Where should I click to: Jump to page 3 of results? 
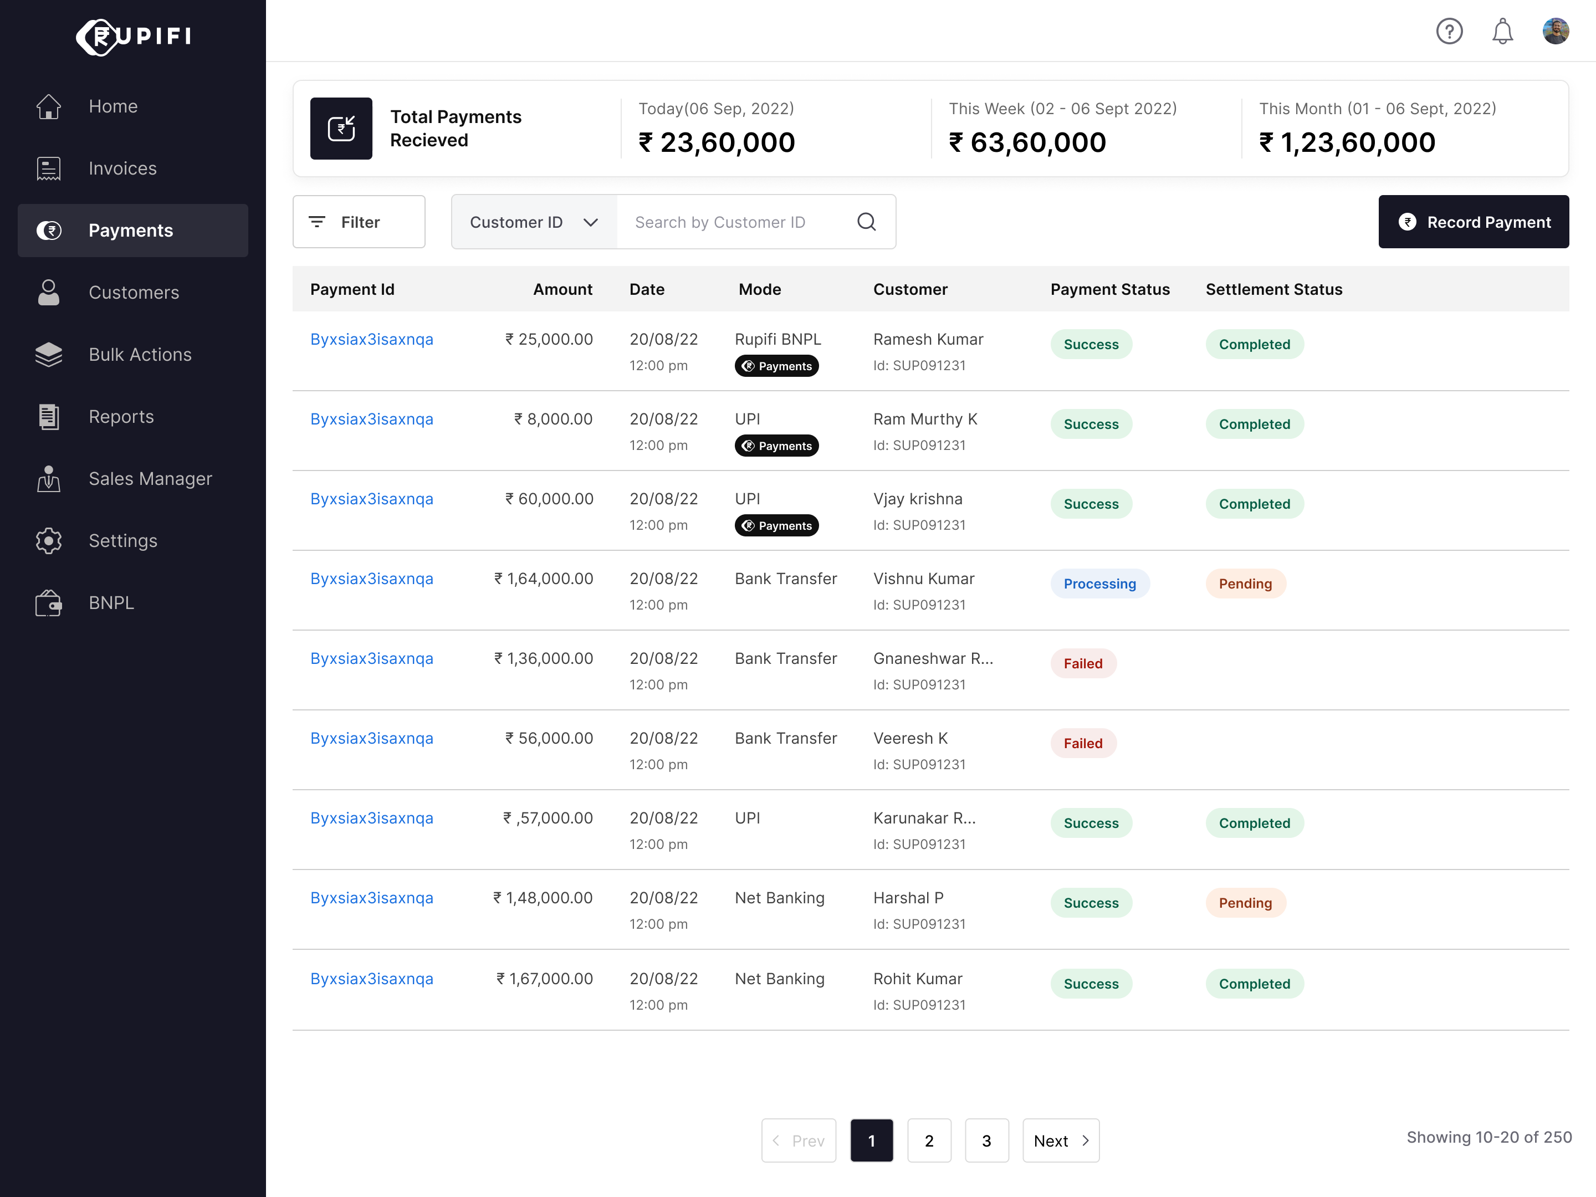986,1140
